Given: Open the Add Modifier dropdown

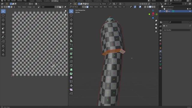Looking at the screenshot, I should point(177,30).
